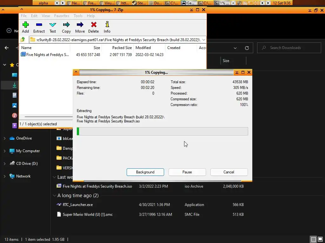Click the Add toolbar icon in 7-Zip
The image size is (325, 243).
tap(25, 25)
